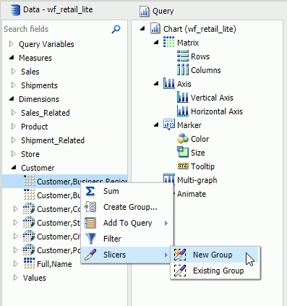This screenshot has height=306, width=287.
Task: Collapse the Measures node
Action: click(x=12, y=58)
